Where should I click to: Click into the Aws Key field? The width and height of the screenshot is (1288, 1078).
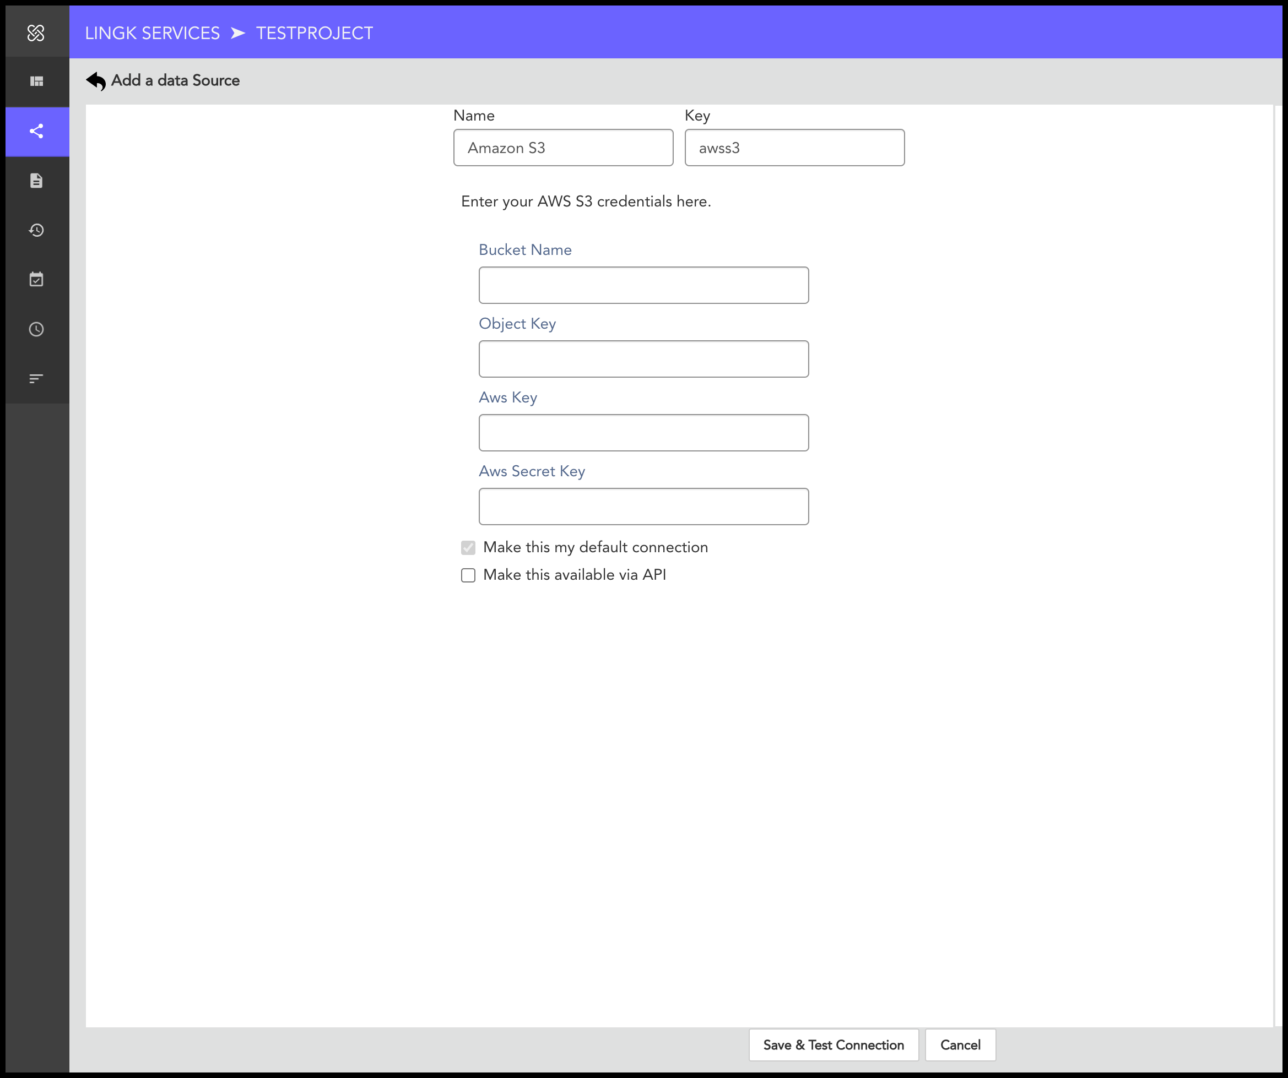pyautogui.click(x=643, y=433)
